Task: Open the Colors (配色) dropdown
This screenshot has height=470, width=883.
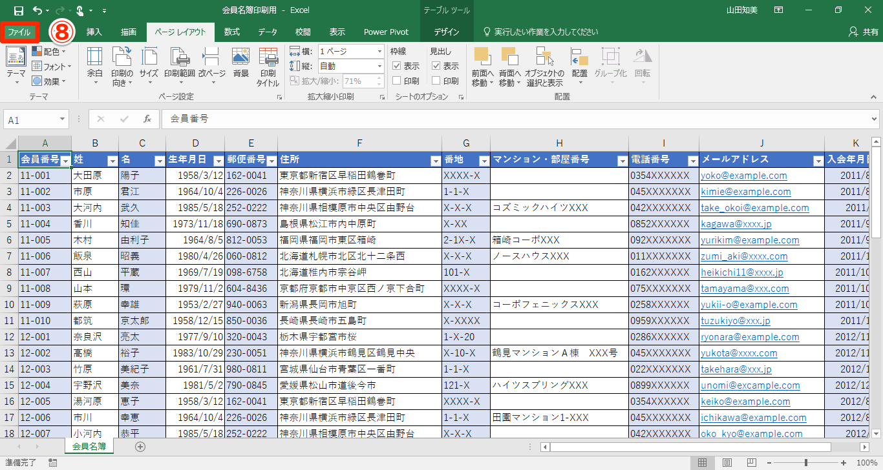Action: point(50,52)
